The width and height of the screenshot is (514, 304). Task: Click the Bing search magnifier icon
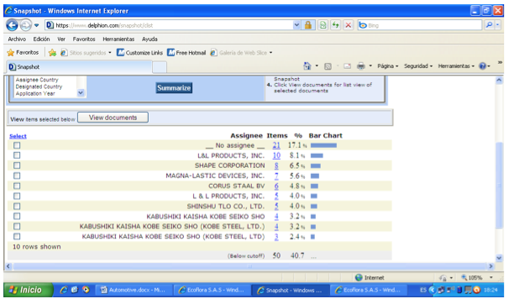pos(489,25)
